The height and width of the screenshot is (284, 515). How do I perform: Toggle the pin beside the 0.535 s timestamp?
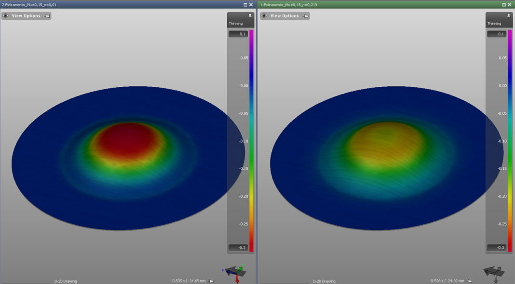(211, 280)
